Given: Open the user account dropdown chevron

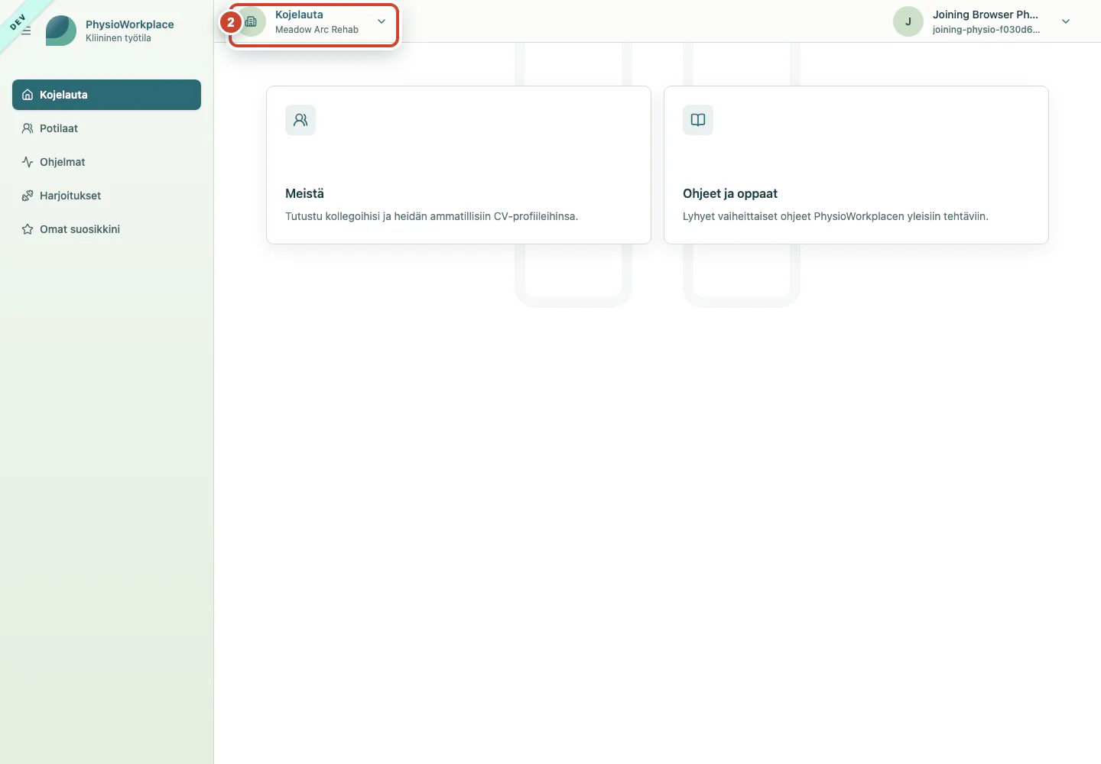Looking at the screenshot, I should coord(1066,21).
